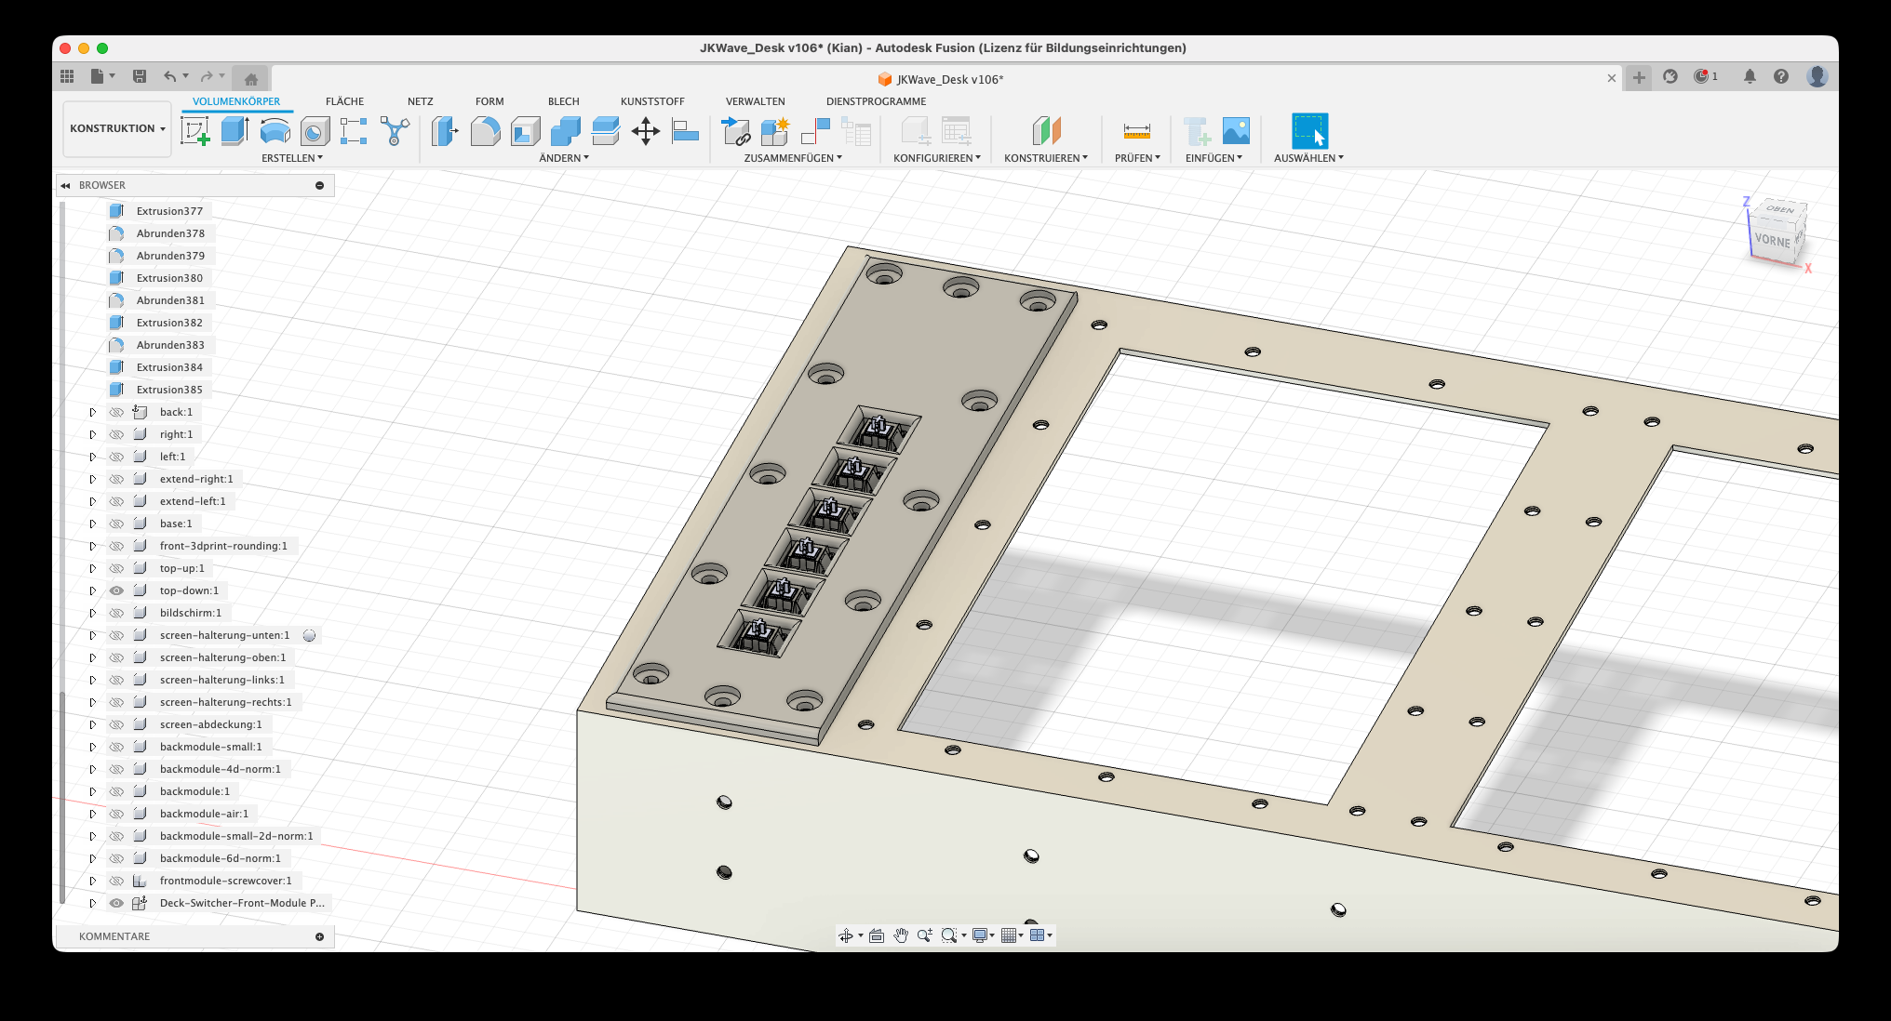Switch to the BLECH tab
This screenshot has width=1891, height=1021.
(x=563, y=101)
